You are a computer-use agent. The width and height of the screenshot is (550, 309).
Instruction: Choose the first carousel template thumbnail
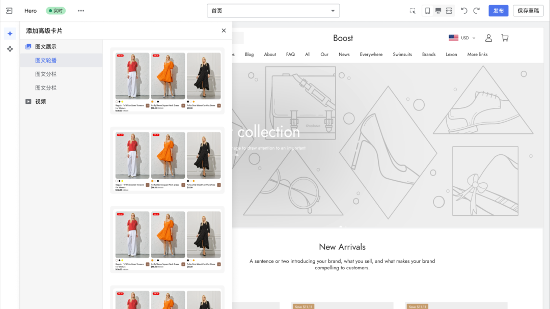pyautogui.click(x=168, y=81)
